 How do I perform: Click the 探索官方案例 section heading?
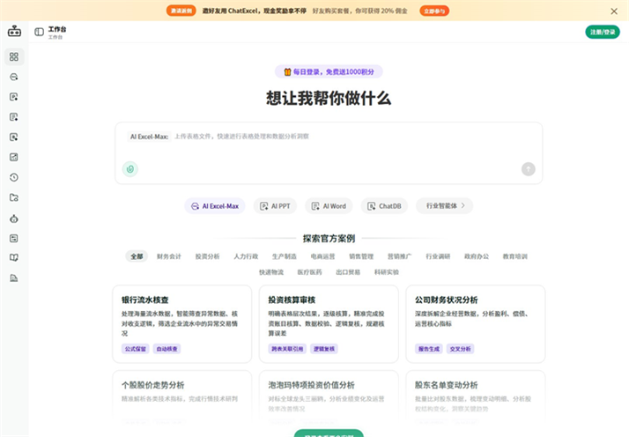click(329, 239)
